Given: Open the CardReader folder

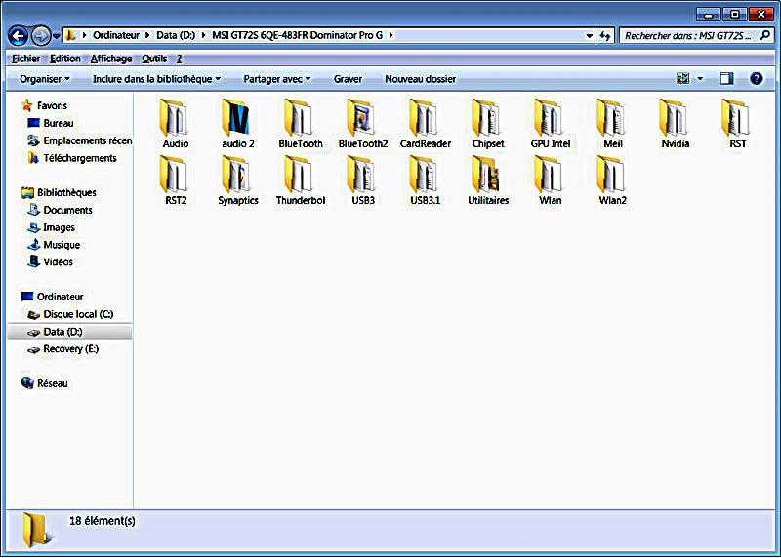Looking at the screenshot, I should 426,124.
